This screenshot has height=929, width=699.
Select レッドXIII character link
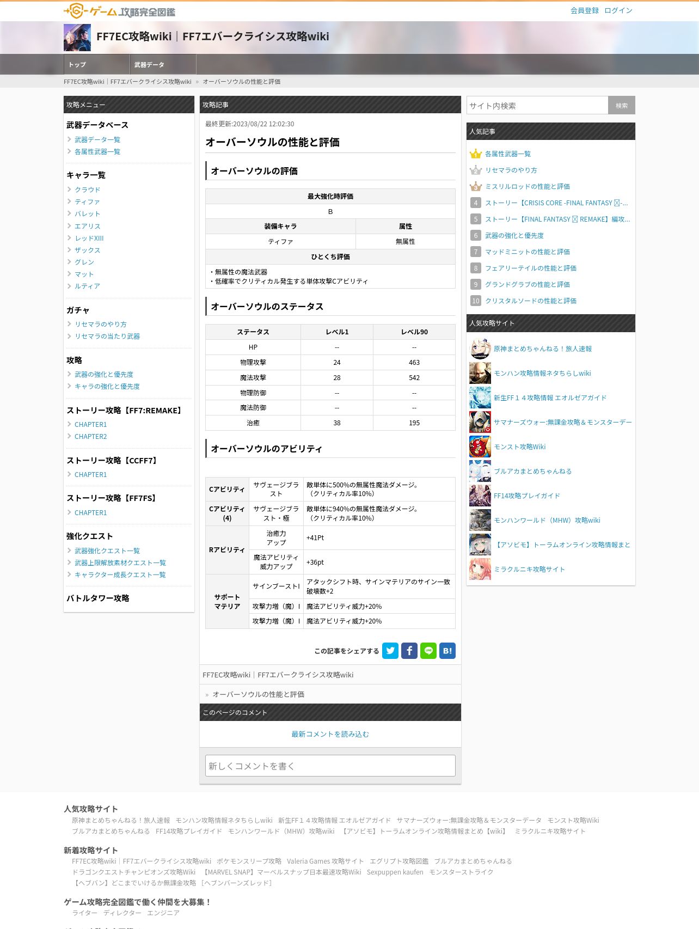pos(89,238)
